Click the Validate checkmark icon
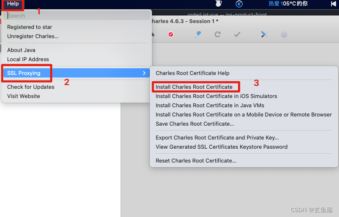This screenshot has width=339, height=217. point(237,34)
